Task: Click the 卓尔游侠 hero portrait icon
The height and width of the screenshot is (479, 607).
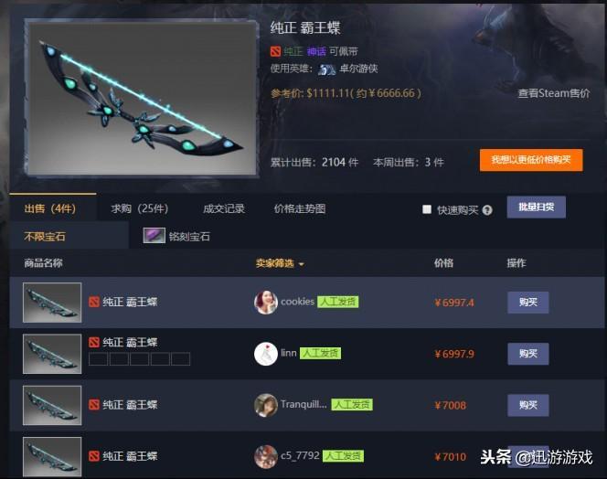Action: 326,69
